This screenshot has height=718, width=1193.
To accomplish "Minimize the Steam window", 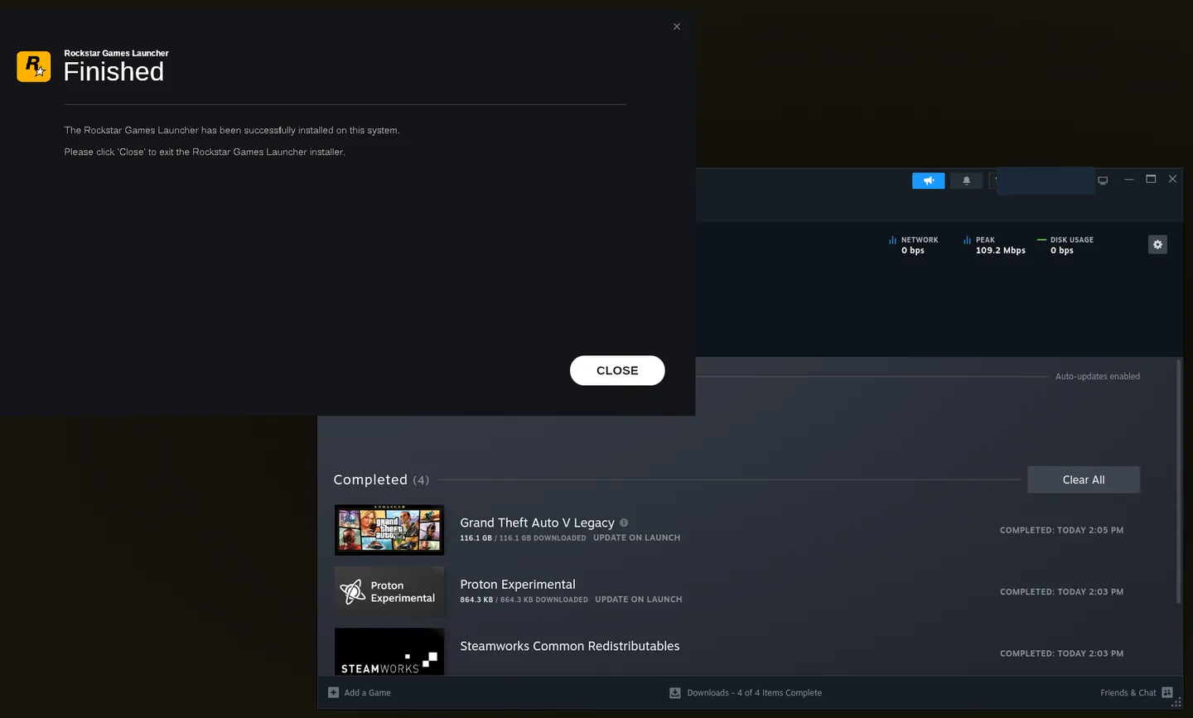I will click(1128, 180).
